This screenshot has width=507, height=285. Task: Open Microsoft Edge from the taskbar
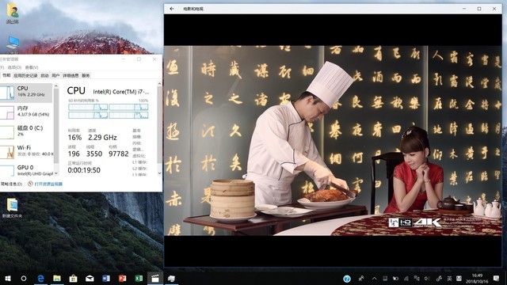click(x=40, y=278)
